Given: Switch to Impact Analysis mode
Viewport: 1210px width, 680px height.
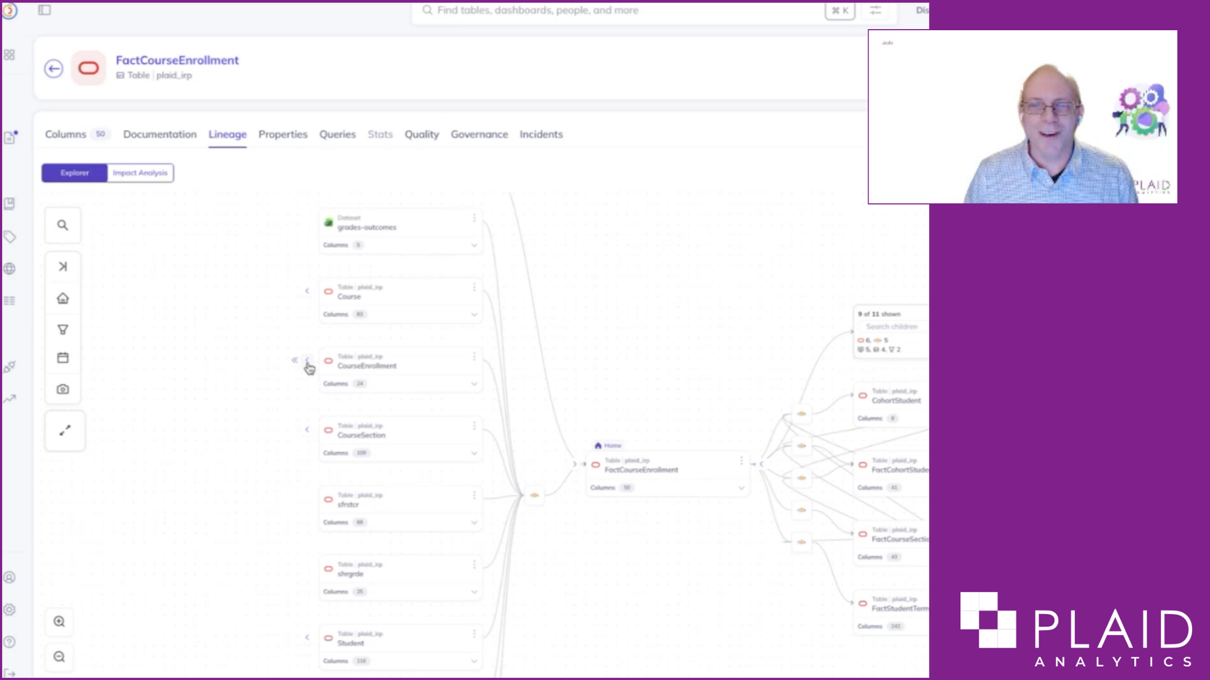Looking at the screenshot, I should click(x=140, y=173).
